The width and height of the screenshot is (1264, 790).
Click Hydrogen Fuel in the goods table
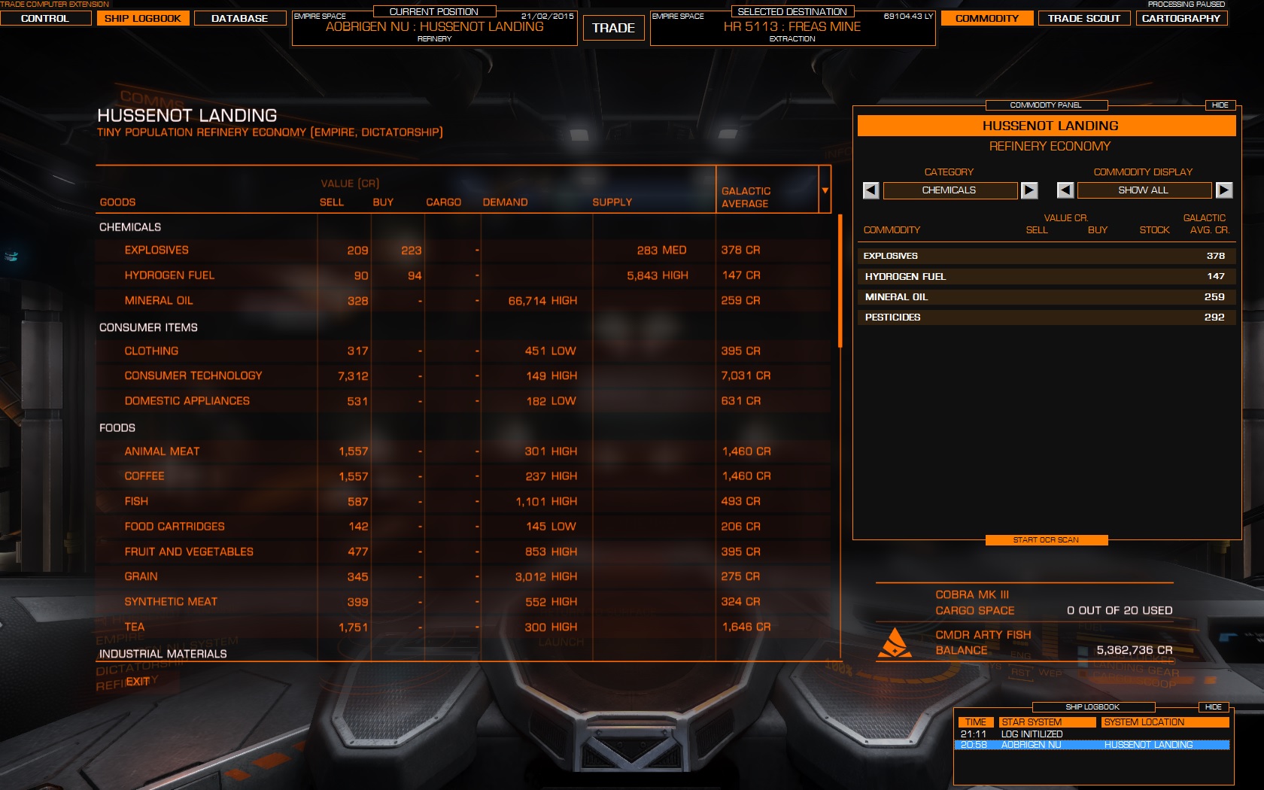click(463, 275)
